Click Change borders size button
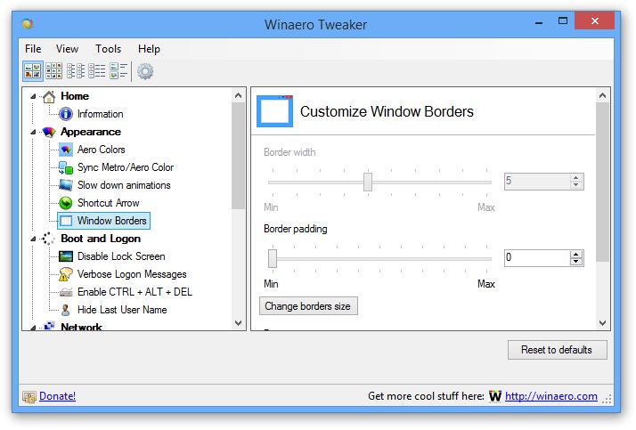636x430 pixels. [x=308, y=306]
